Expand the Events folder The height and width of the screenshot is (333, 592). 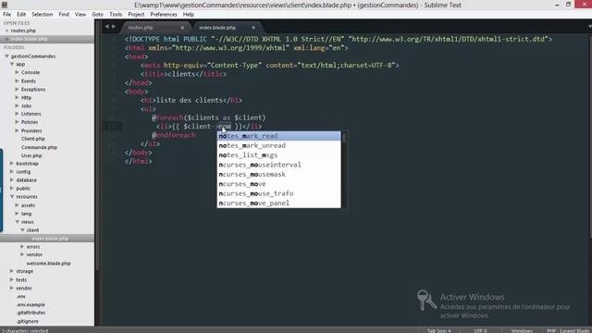click(x=17, y=80)
